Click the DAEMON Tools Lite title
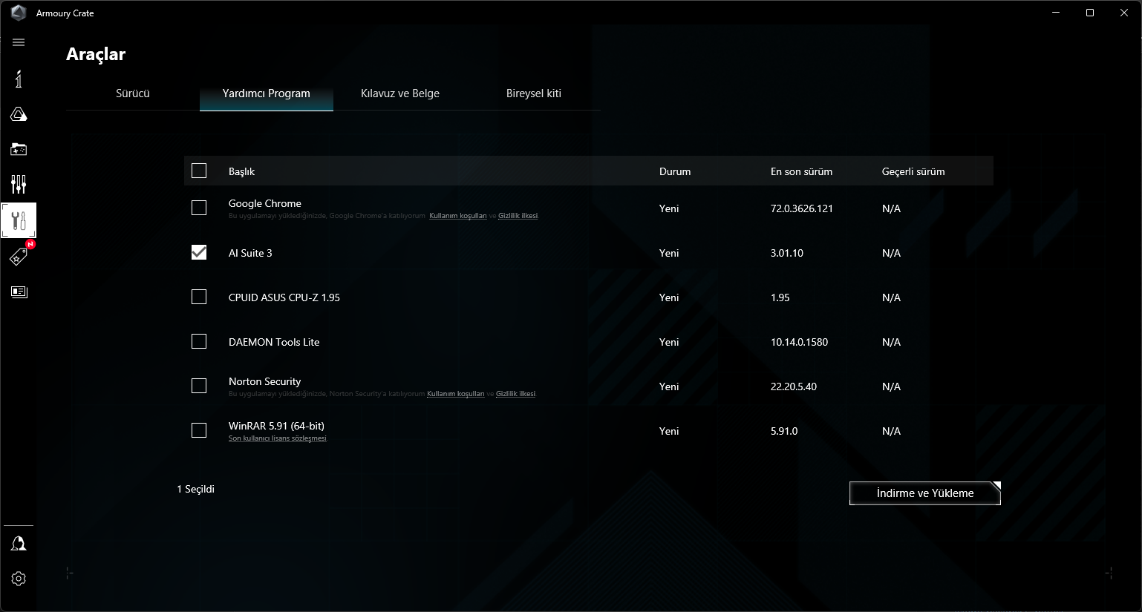This screenshot has height=612, width=1142. tap(274, 342)
